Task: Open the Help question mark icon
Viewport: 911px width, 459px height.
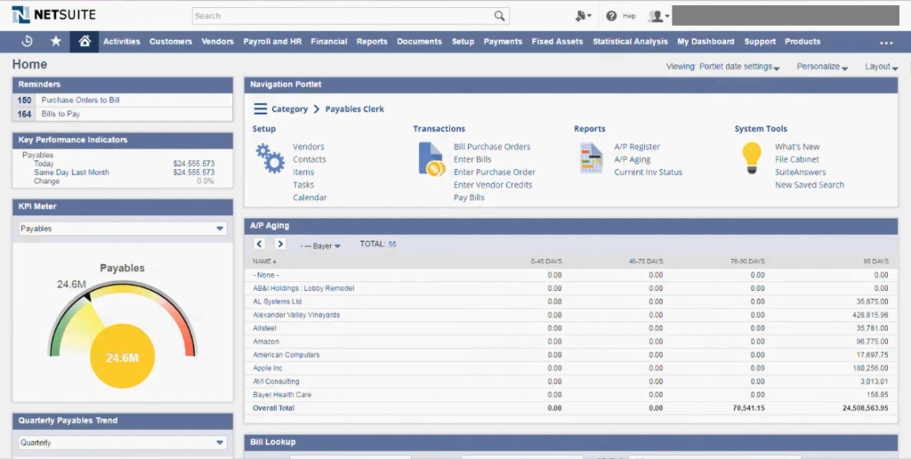Action: tap(611, 16)
